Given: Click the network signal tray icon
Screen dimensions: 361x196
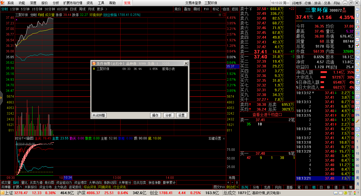Looking at the screenshot, I should pyautogui.click(x=350, y=193).
